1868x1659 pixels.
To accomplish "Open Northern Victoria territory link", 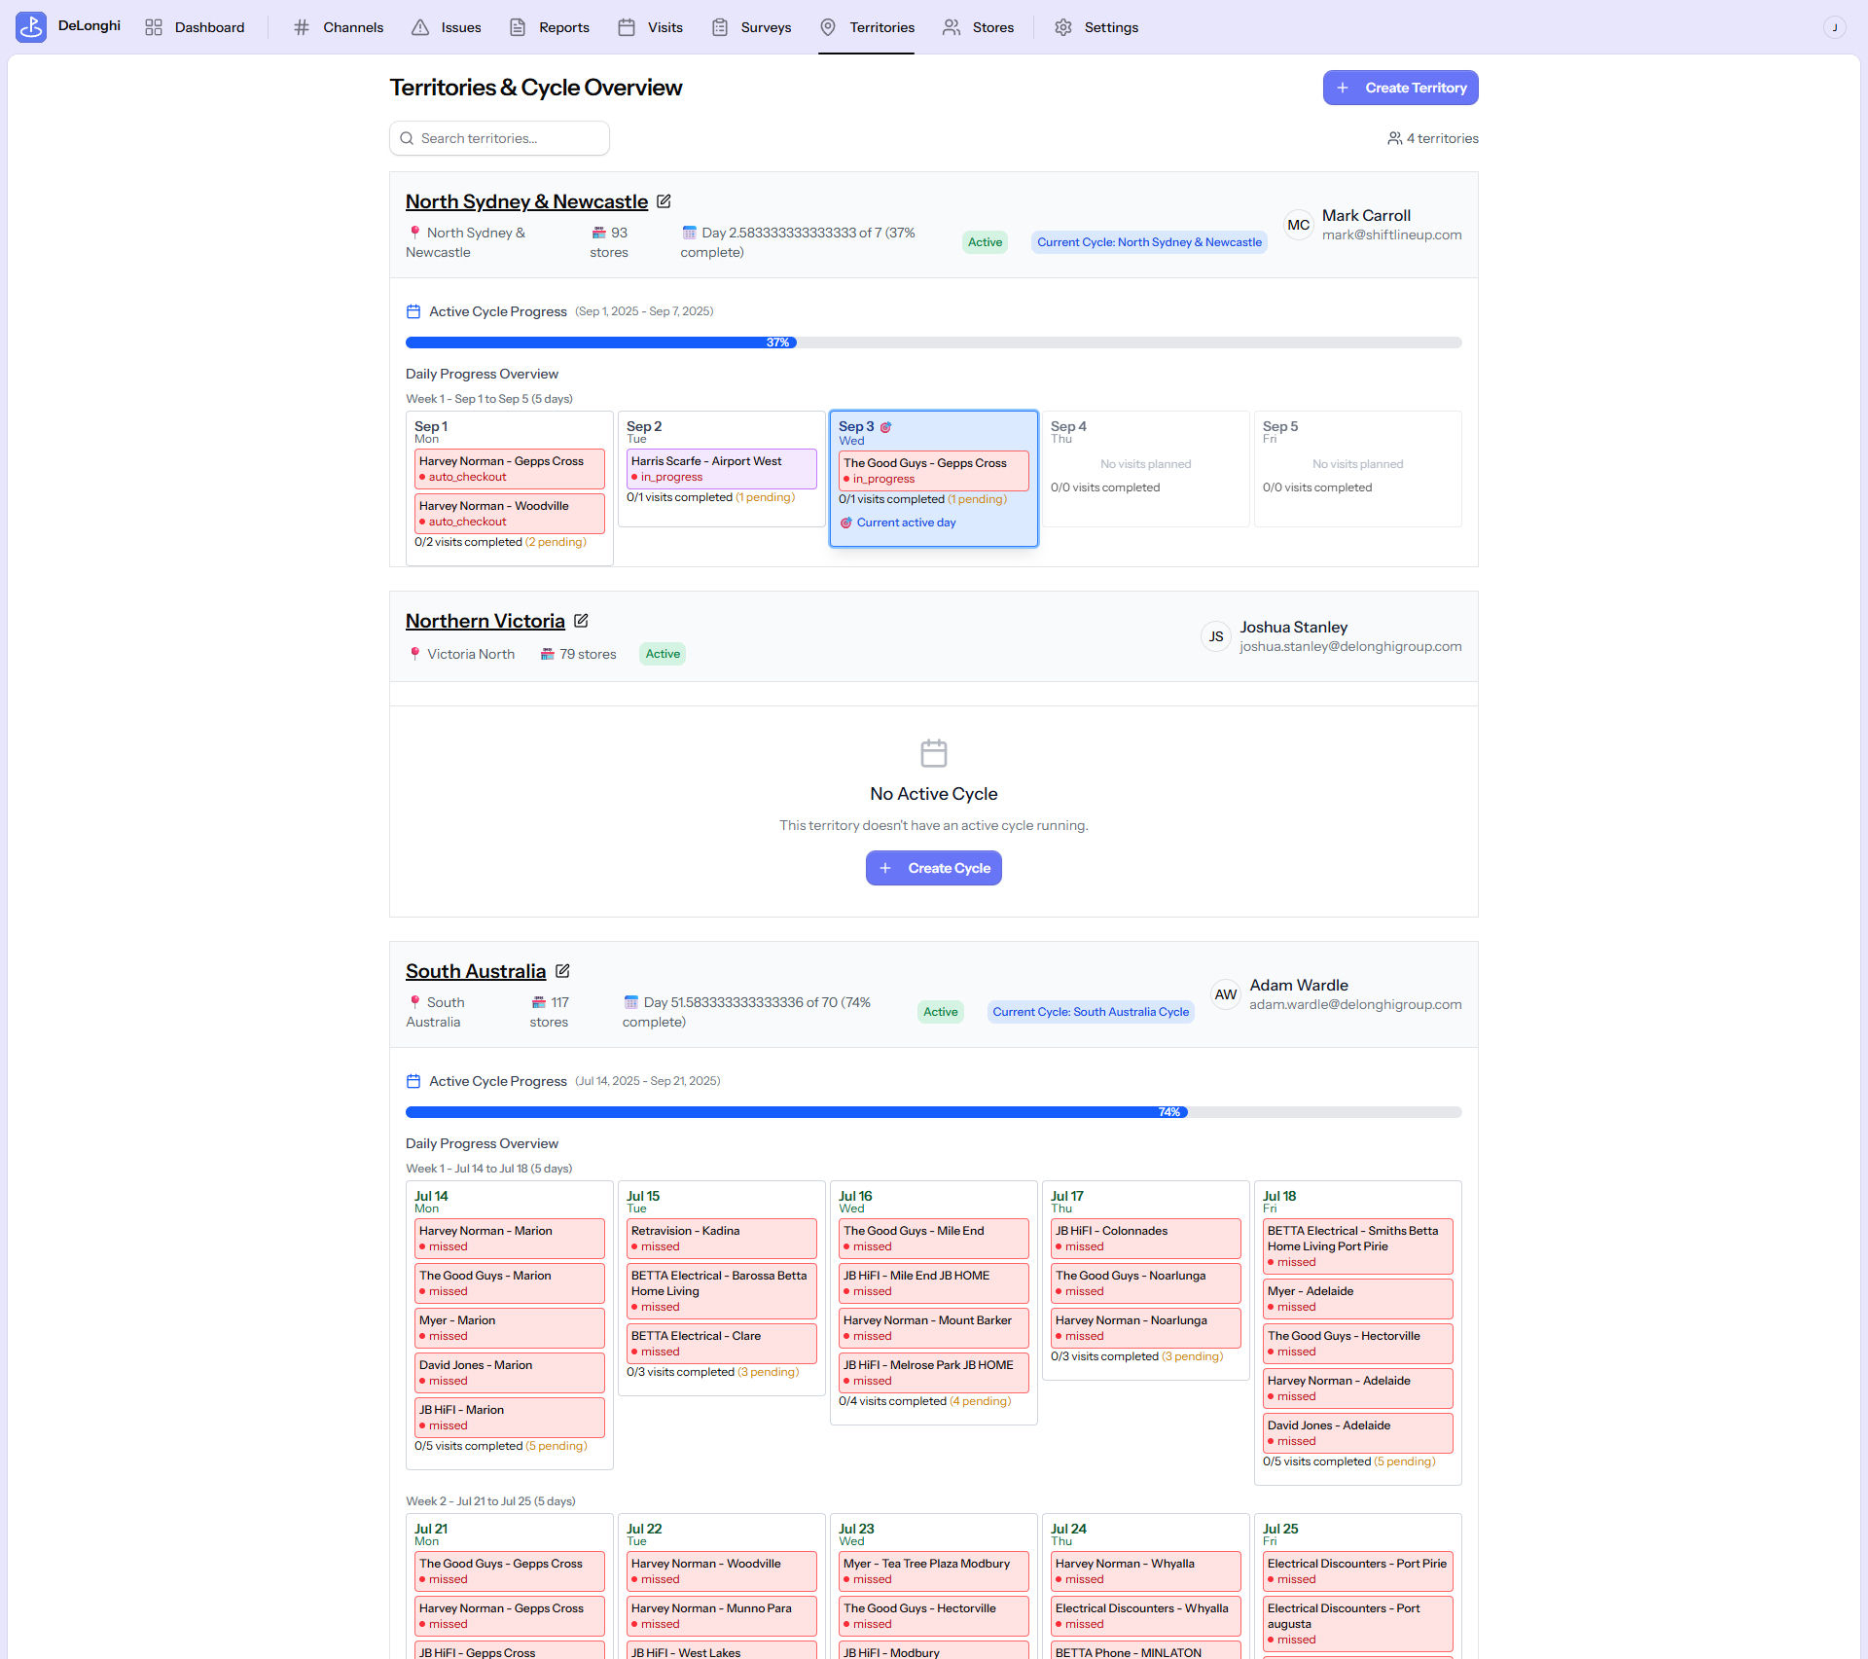I will 485,621.
